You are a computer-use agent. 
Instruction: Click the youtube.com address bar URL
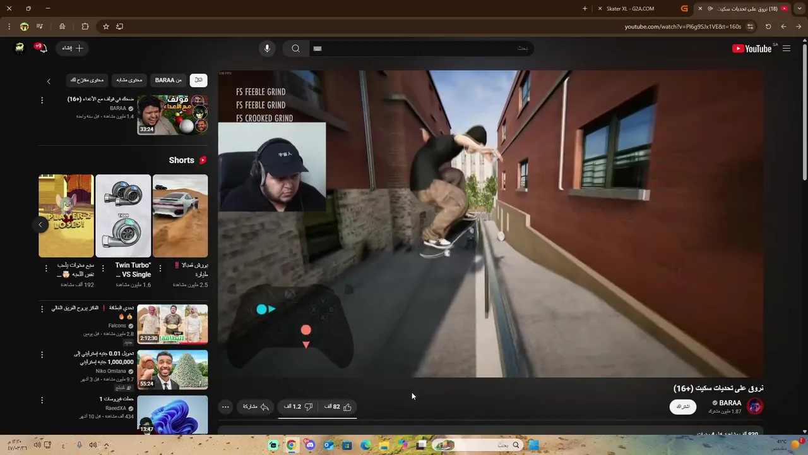click(683, 27)
